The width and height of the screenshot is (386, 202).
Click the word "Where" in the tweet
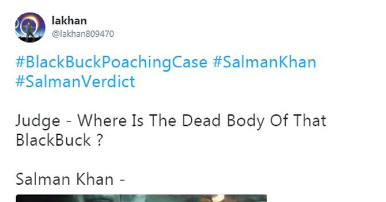pos(100,121)
